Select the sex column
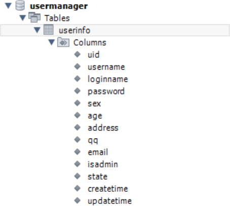The image size is (230, 206). (94, 104)
